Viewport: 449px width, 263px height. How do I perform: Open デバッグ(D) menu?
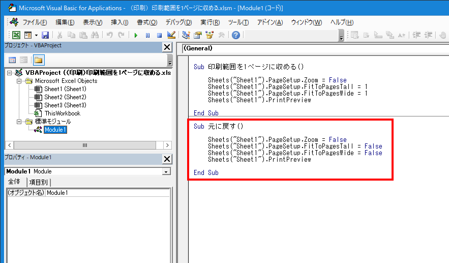(x=178, y=22)
